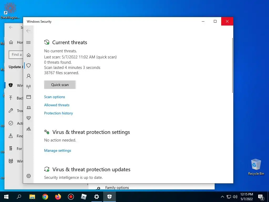Select Windows Security shield in Settings sidebar
Screen dimensions: 269x202
point(11,85)
